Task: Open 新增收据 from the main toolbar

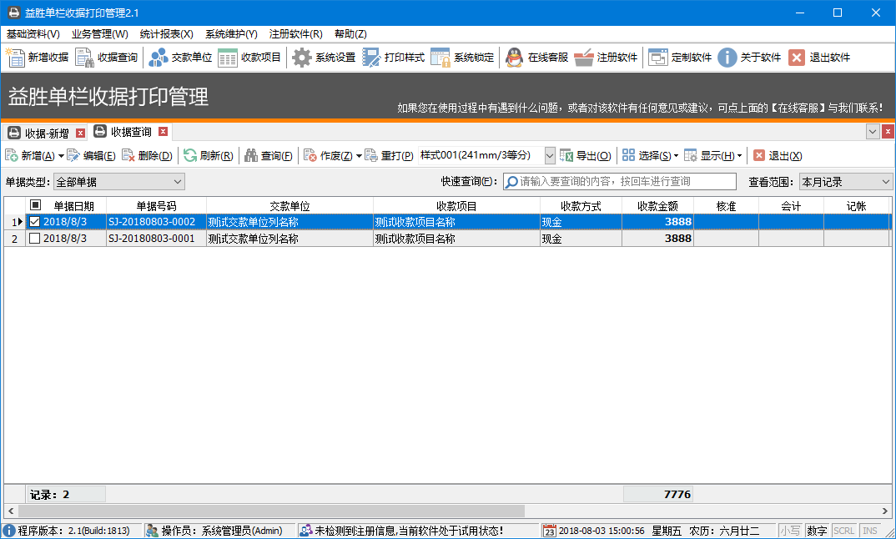Action: [x=38, y=58]
